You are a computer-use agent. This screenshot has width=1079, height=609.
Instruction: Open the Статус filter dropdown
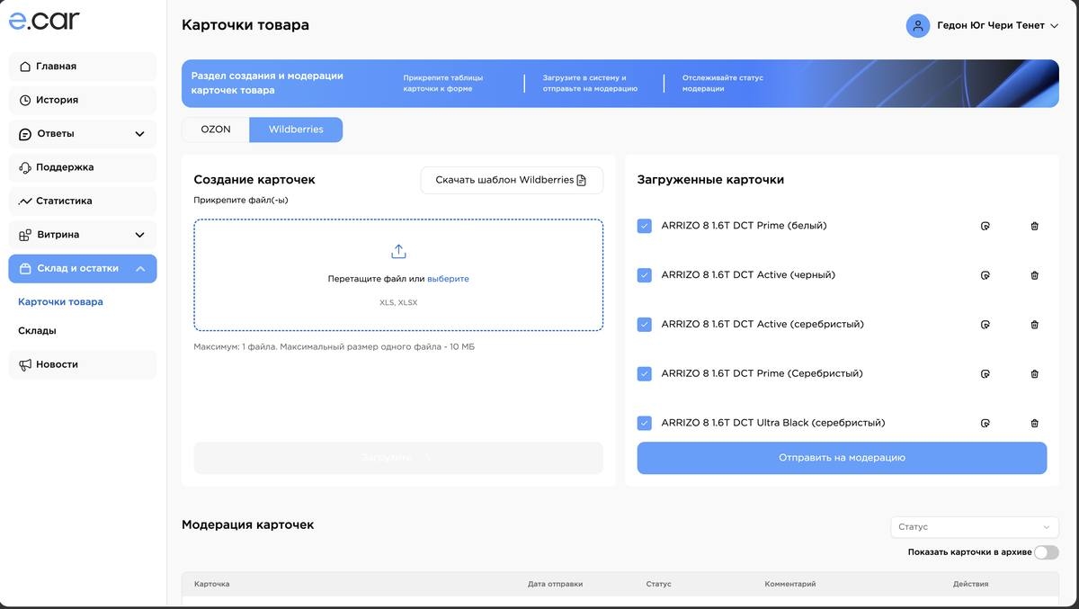[x=975, y=527]
